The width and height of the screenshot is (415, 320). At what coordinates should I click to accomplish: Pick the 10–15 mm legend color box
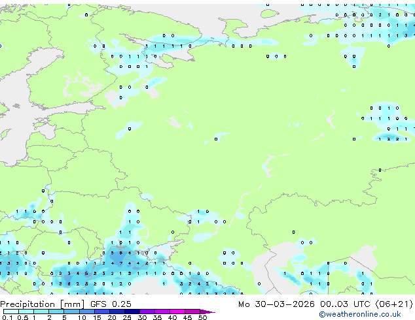(86, 312)
